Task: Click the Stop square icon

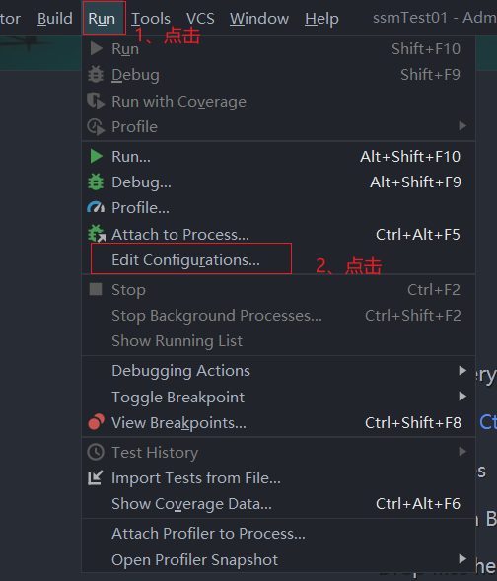Action: pos(96,289)
